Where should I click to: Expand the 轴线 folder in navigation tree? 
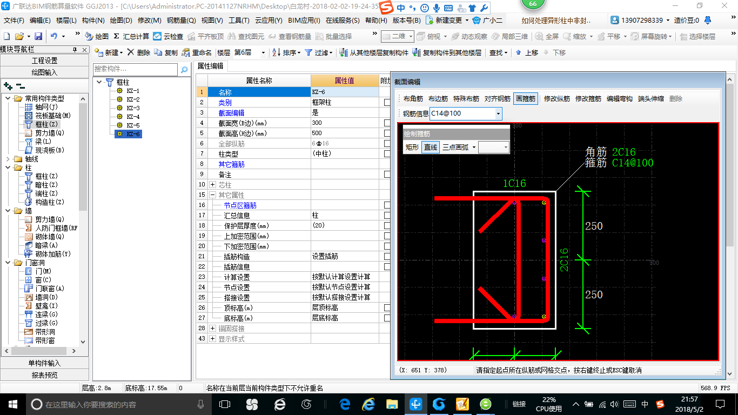point(8,159)
